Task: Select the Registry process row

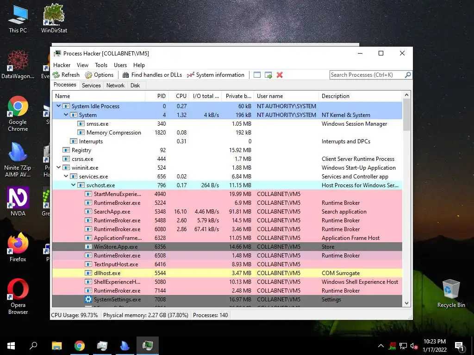Action: (x=227, y=150)
